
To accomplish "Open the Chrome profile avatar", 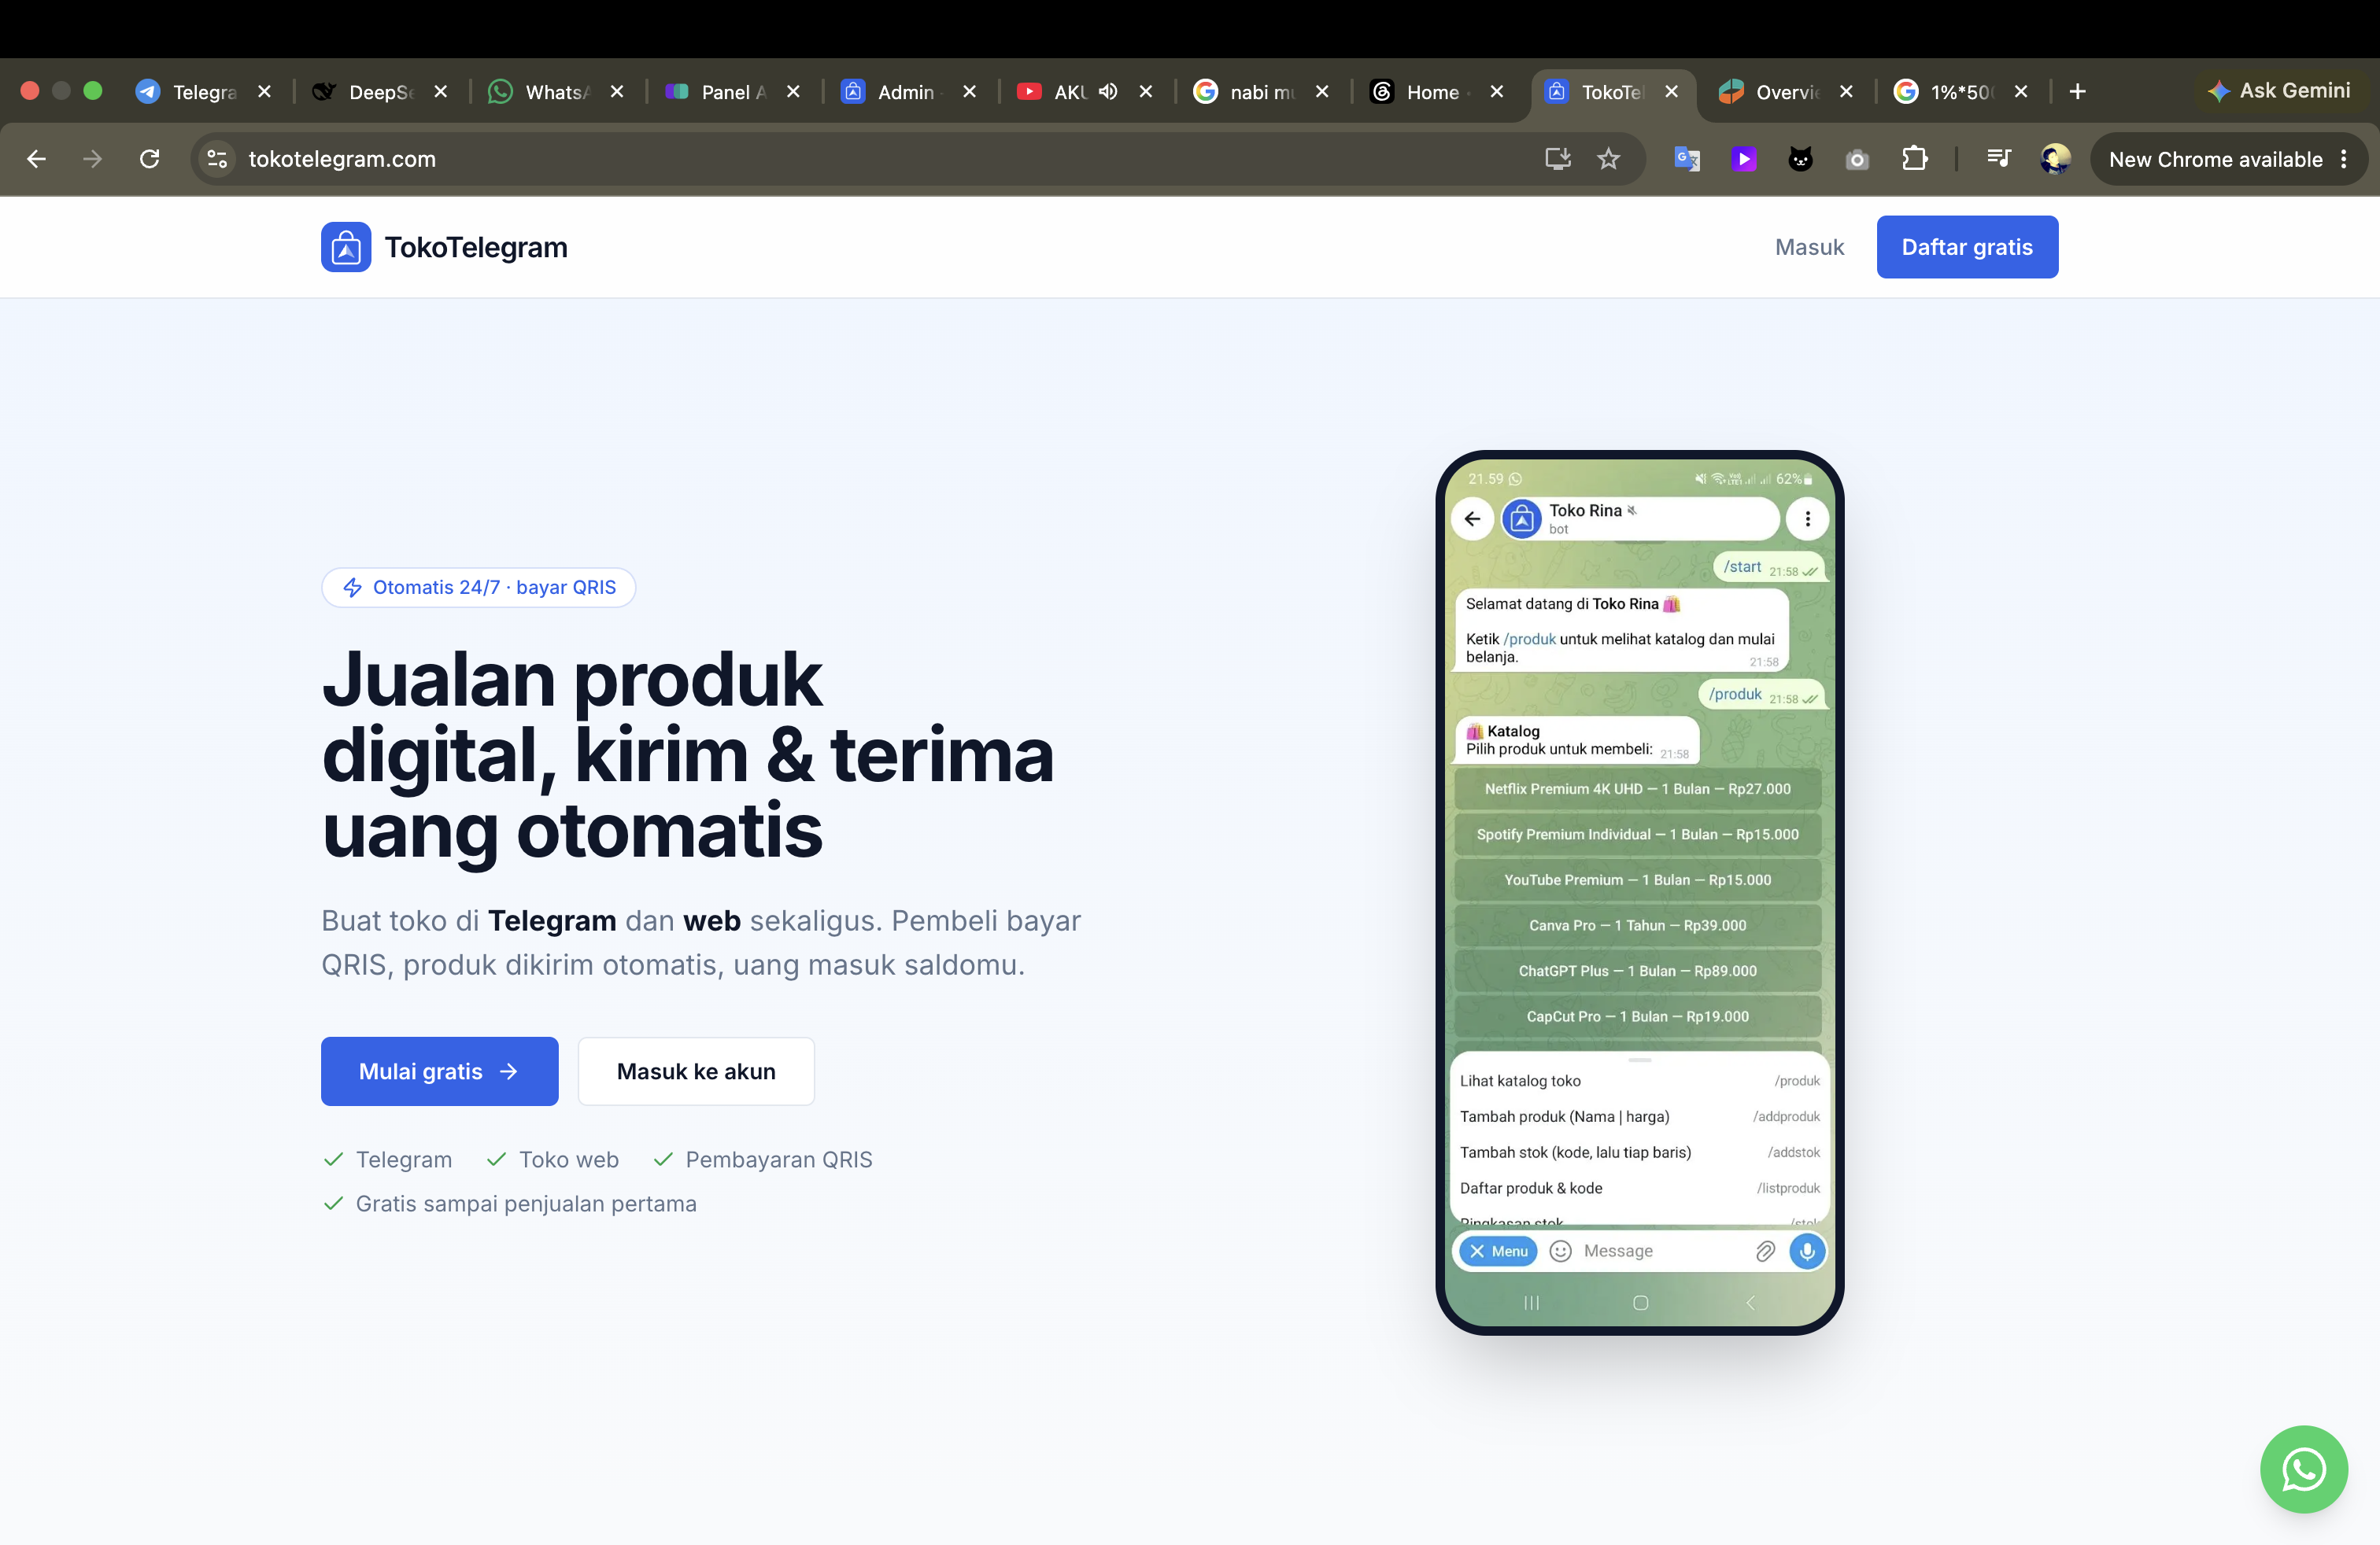I will tap(2055, 159).
